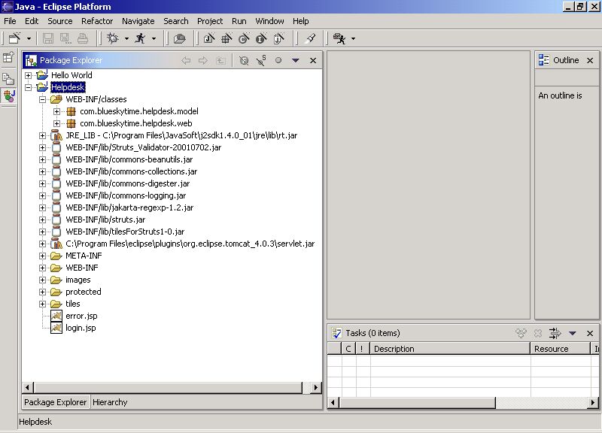Click the Description column header in Tasks

(450, 349)
